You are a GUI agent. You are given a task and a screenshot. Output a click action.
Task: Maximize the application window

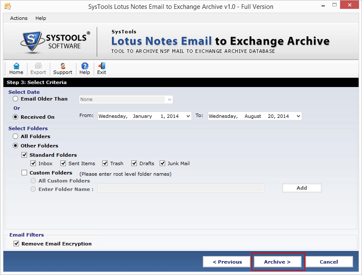[334, 5]
